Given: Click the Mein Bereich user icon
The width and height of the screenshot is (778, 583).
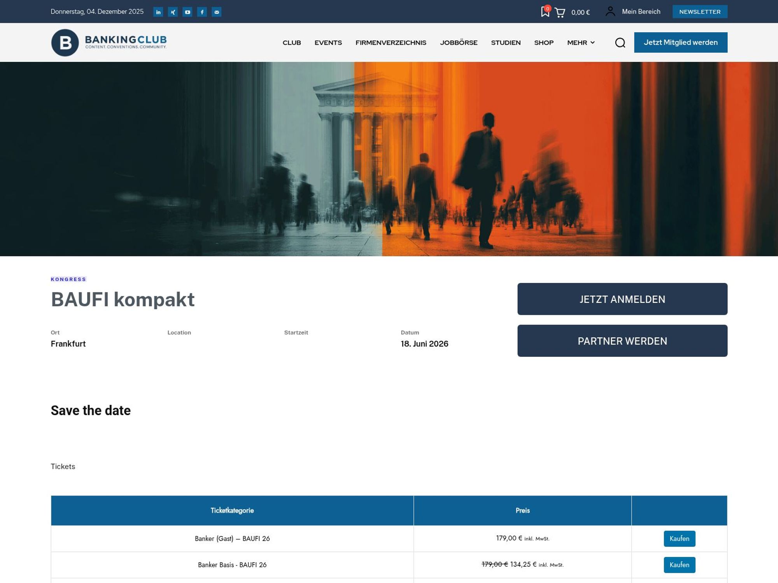Looking at the screenshot, I should [610, 12].
